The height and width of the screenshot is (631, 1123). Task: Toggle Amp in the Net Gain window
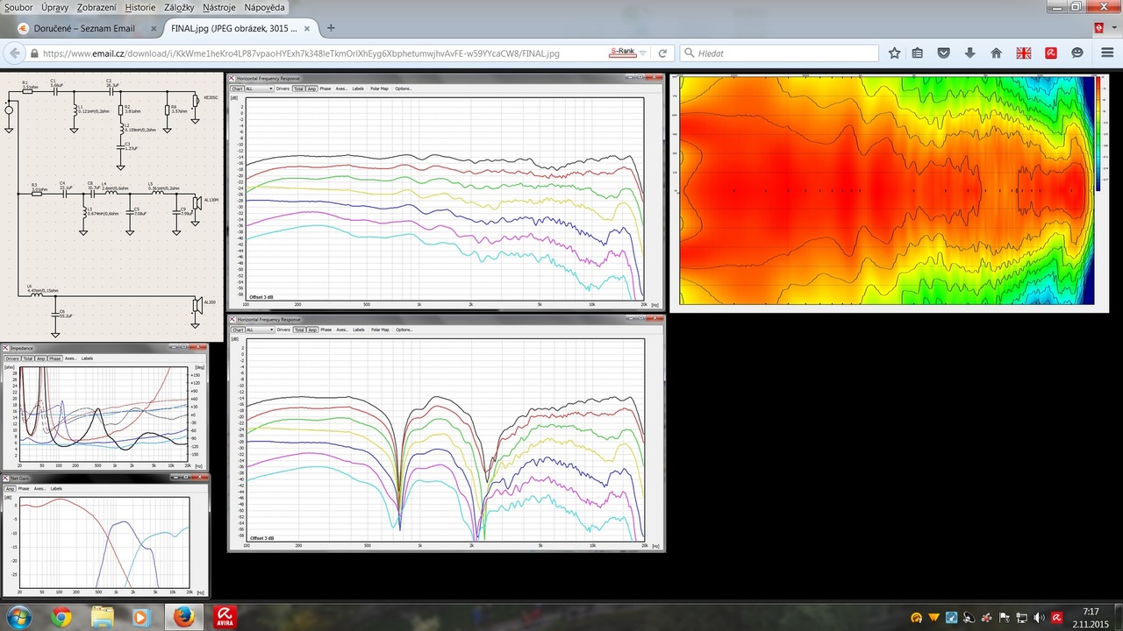tap(11, 488)
